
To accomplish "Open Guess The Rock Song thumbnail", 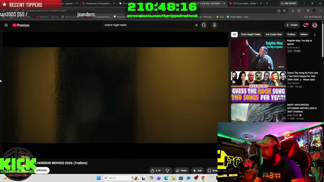I will pos(258,86).
